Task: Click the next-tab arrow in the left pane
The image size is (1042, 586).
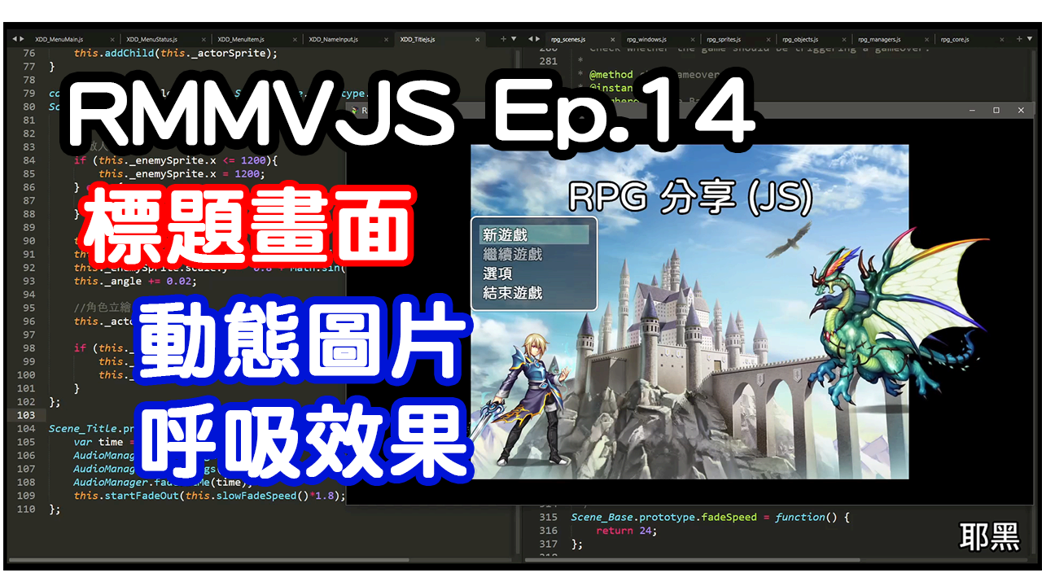Action: [20, 38]
